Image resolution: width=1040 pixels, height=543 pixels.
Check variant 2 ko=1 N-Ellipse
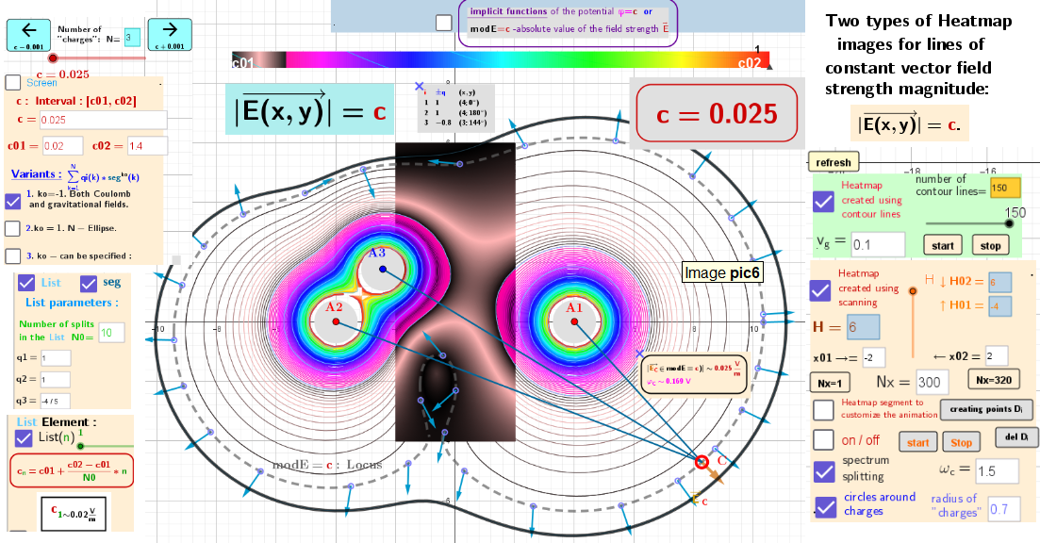point(12,229)
